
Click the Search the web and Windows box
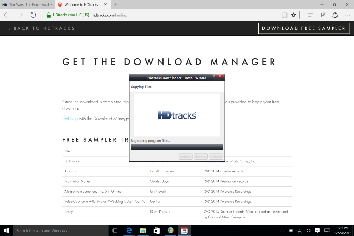(x=61, y=230)
